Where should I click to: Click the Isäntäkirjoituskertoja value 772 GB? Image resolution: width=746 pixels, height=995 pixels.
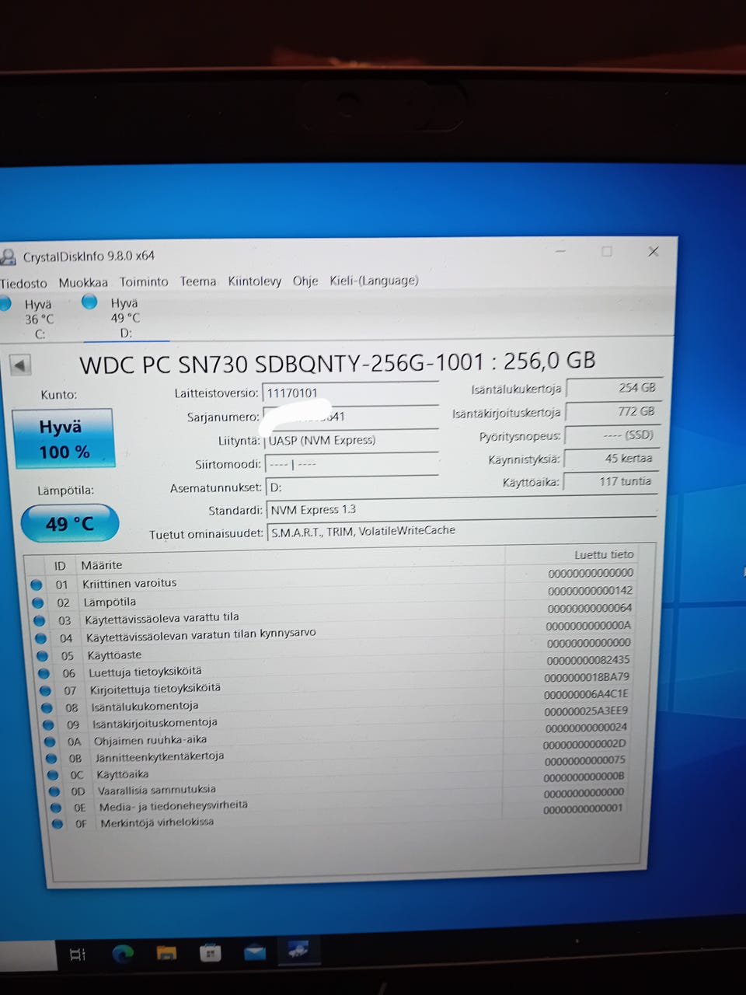(x=612, y=411)
